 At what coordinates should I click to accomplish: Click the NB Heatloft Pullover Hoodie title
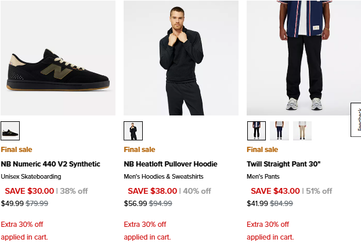pos(171,164)
